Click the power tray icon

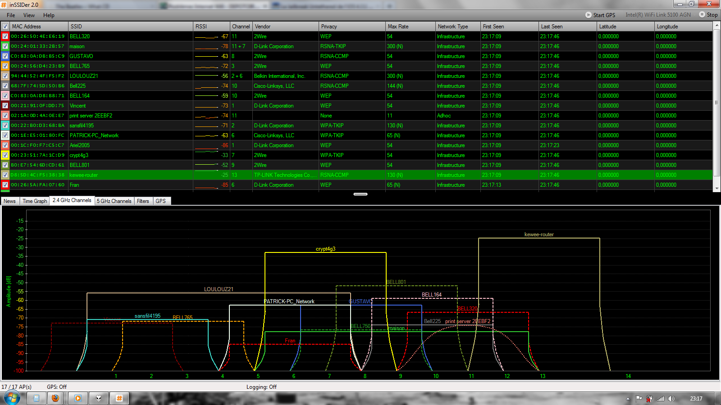click(649, 399)
